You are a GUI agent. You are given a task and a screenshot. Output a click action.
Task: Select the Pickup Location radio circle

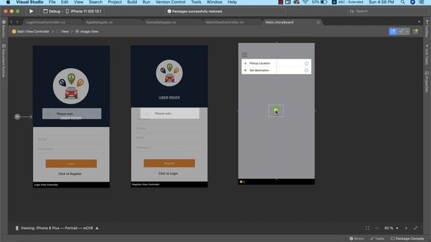[306, 64]
